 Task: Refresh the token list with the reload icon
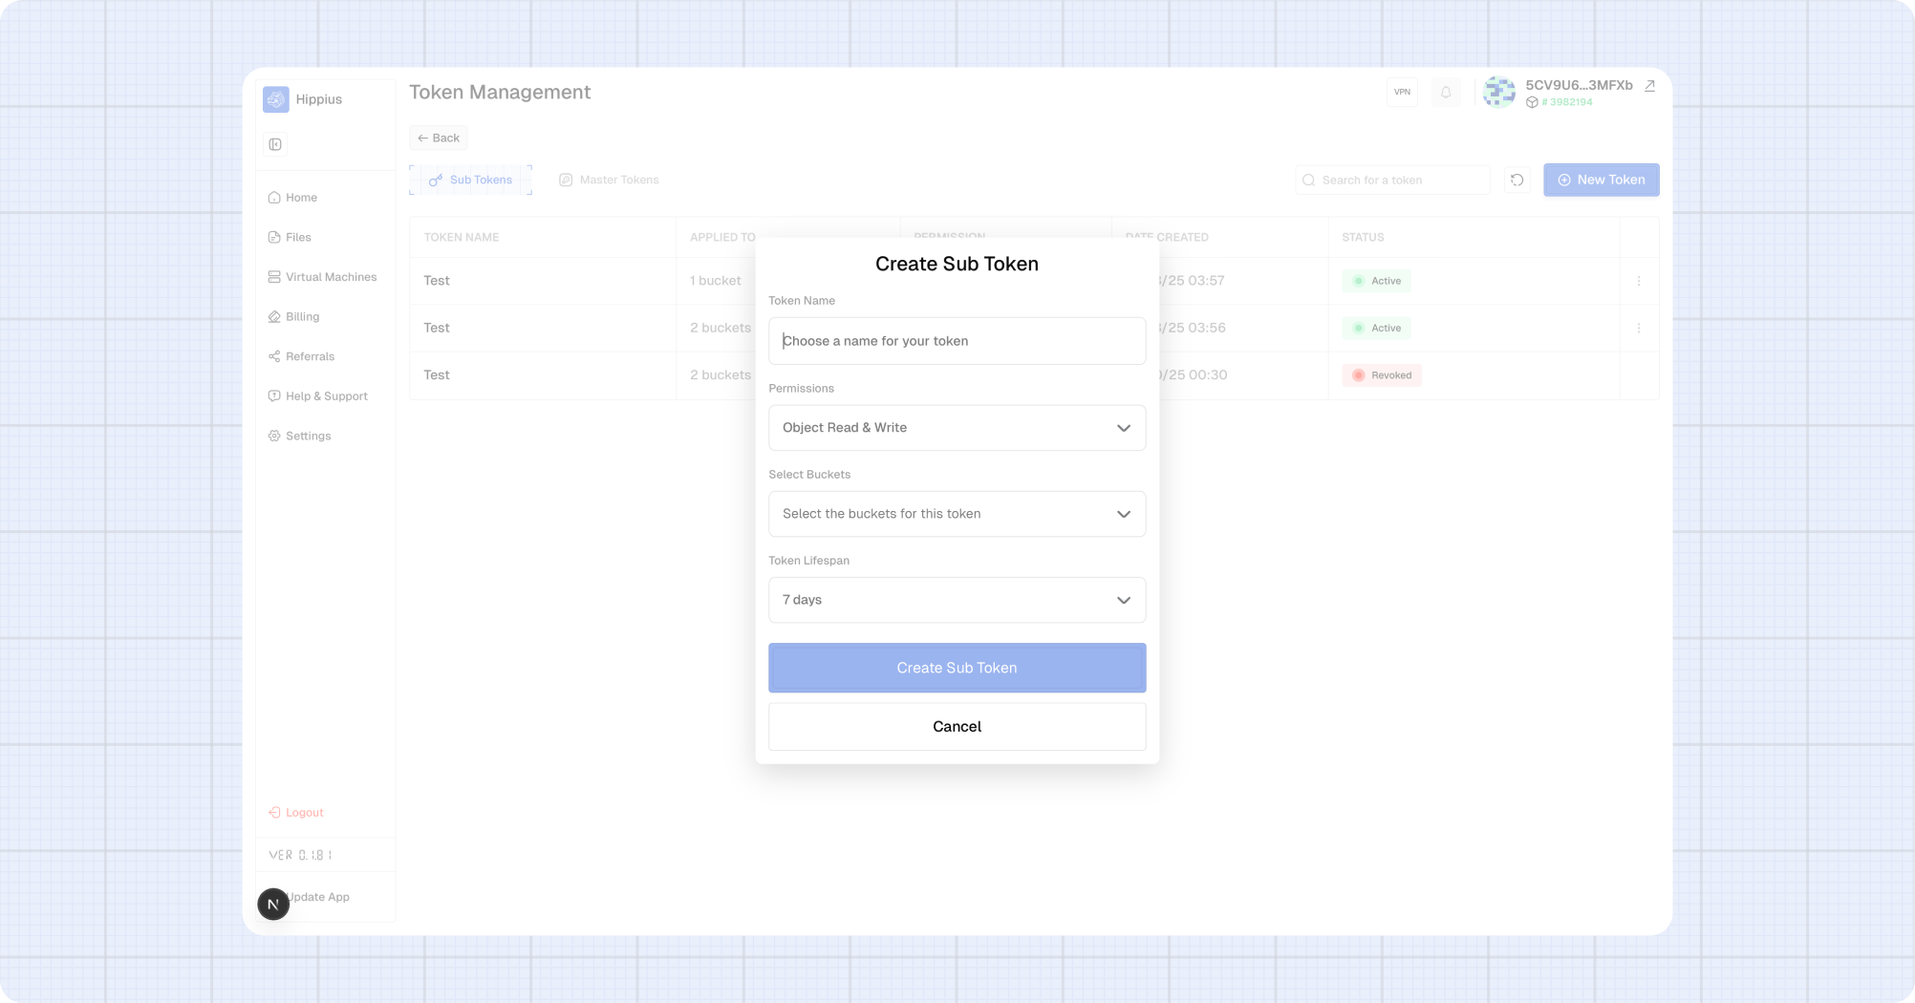point(1517,180)
